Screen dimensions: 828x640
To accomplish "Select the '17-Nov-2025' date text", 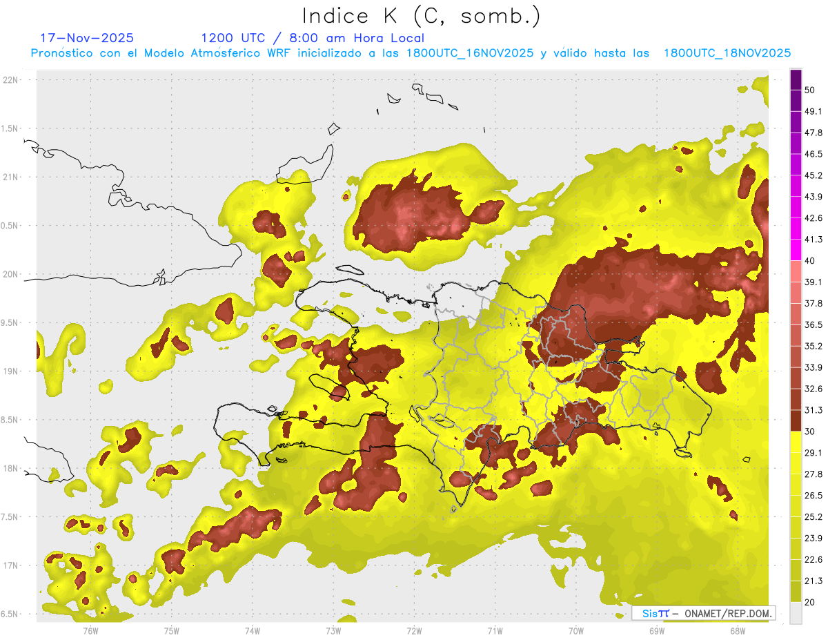I will [x=87, y=38].
